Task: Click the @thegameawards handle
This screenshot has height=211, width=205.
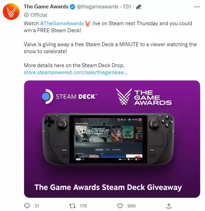Action: (x=98, y=7)
